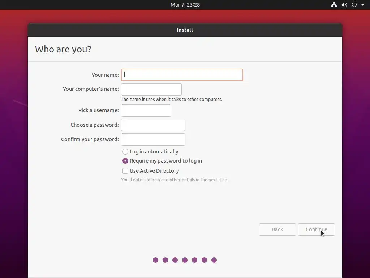Click the "Your computer's name:" label

(91, 89)
